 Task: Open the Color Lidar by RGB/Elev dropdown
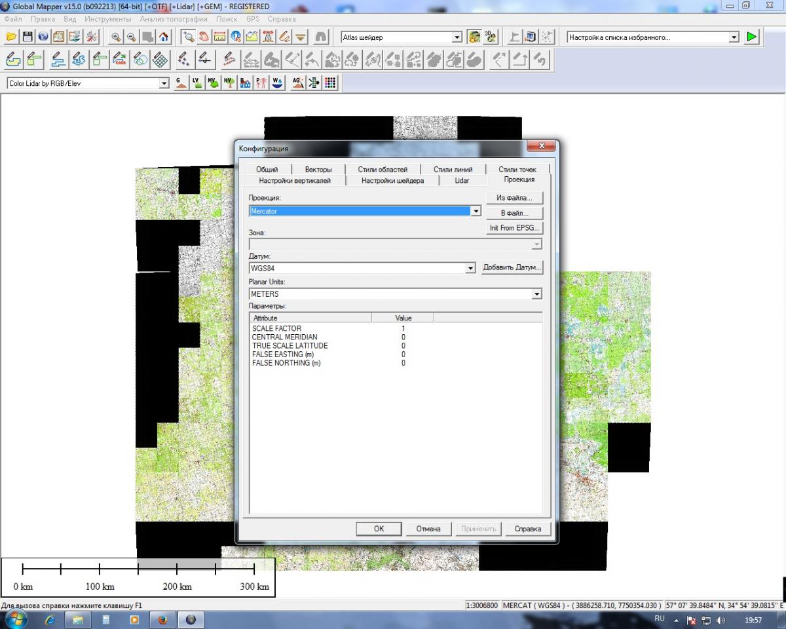164,84
